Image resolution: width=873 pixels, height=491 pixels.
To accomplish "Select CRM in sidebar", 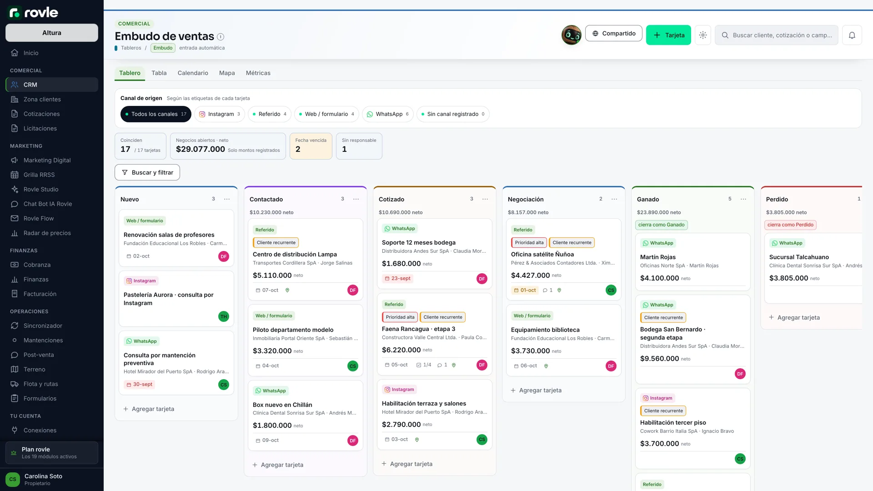I will pos(52,85).
